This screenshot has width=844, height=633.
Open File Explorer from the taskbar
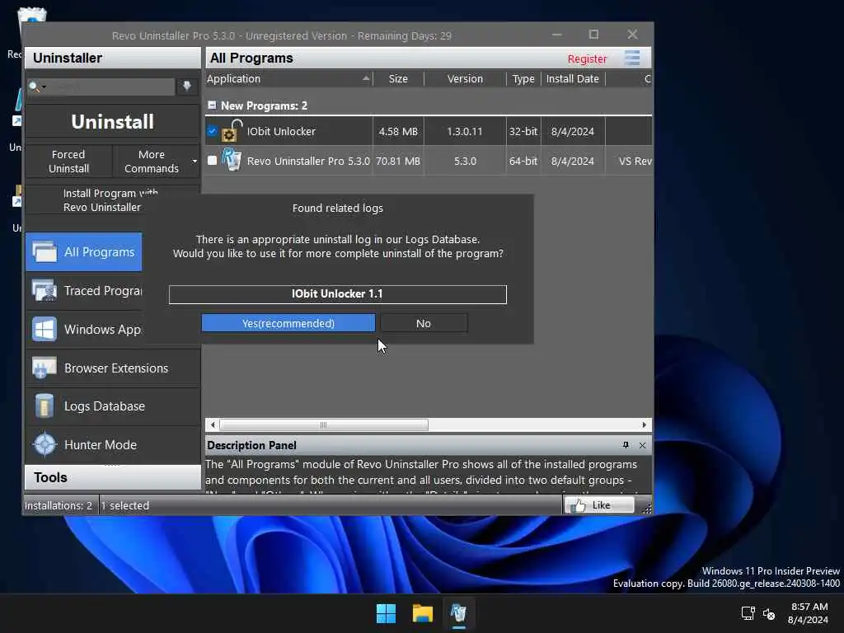pos(423,613)
